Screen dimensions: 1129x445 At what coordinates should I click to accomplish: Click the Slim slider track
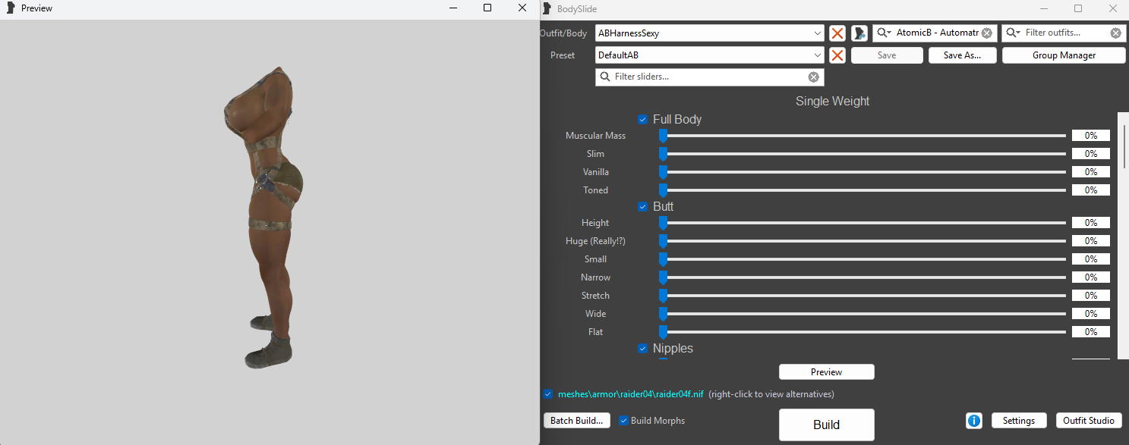863,154
